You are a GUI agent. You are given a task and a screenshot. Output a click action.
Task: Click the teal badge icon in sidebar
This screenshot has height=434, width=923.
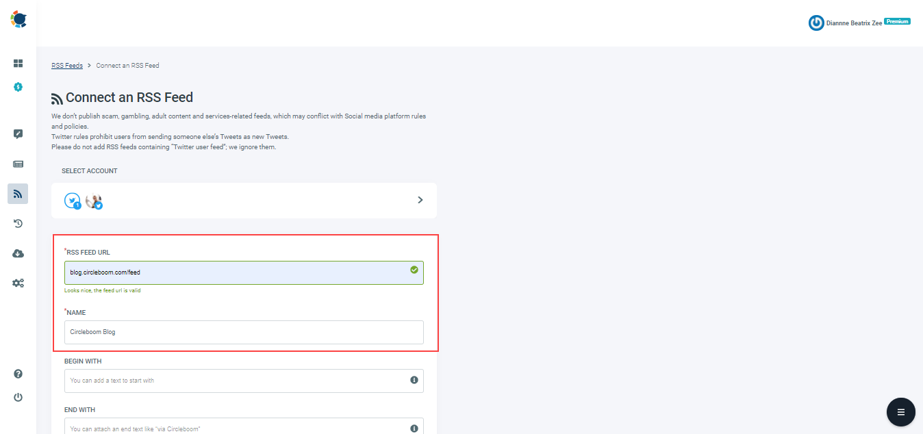click(18, 87)
